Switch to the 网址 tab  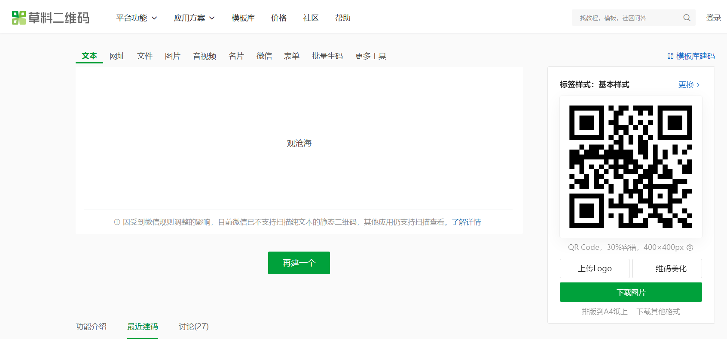(x=117, y=56)
